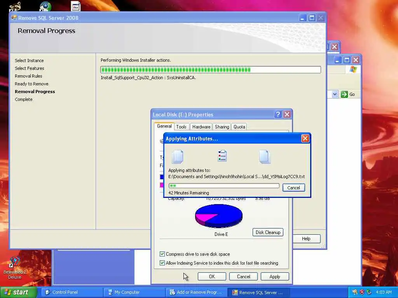398x298 pixels.
Task: Click the document desktop icon at top
Action: [x=76, y=6]
